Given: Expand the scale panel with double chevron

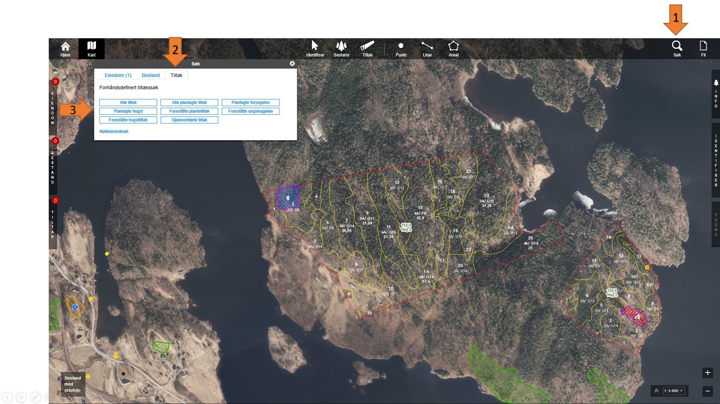Looking at the screenshot, I should coord(657,391).
